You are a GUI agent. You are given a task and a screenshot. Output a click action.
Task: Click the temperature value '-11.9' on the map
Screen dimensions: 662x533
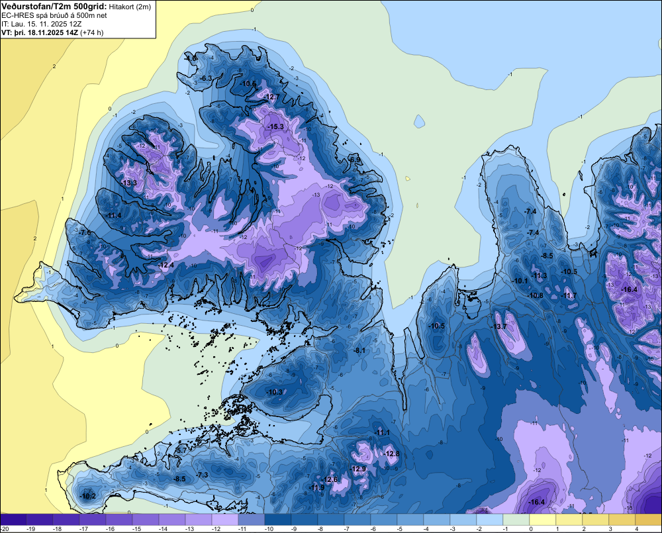click(x=316, y=487)
